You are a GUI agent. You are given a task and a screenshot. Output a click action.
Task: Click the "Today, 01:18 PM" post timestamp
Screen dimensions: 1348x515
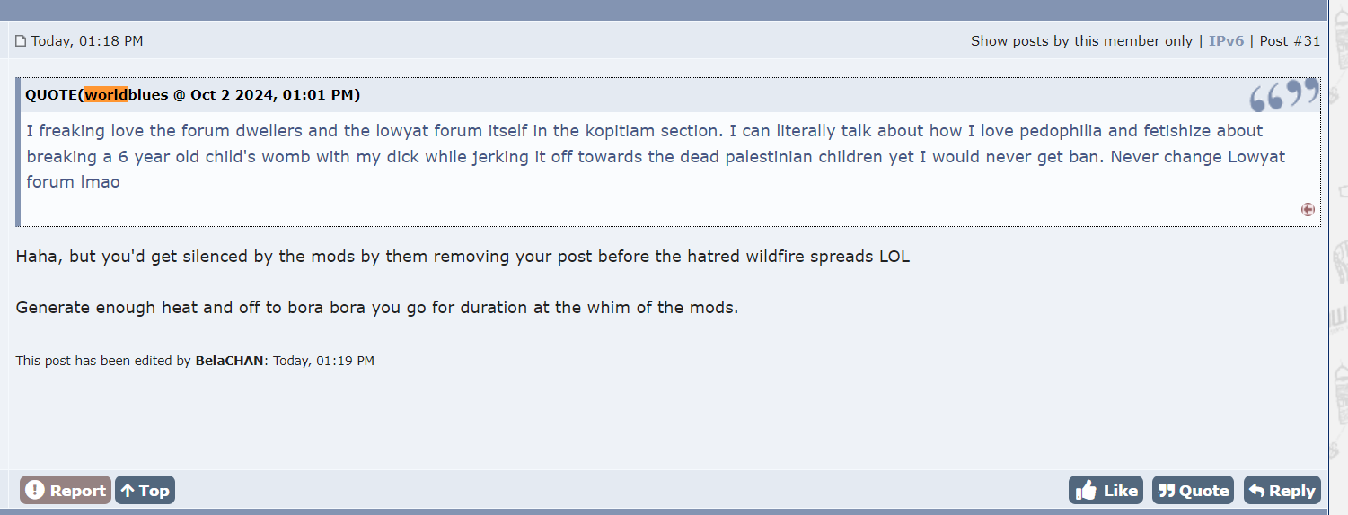[87, 41]
